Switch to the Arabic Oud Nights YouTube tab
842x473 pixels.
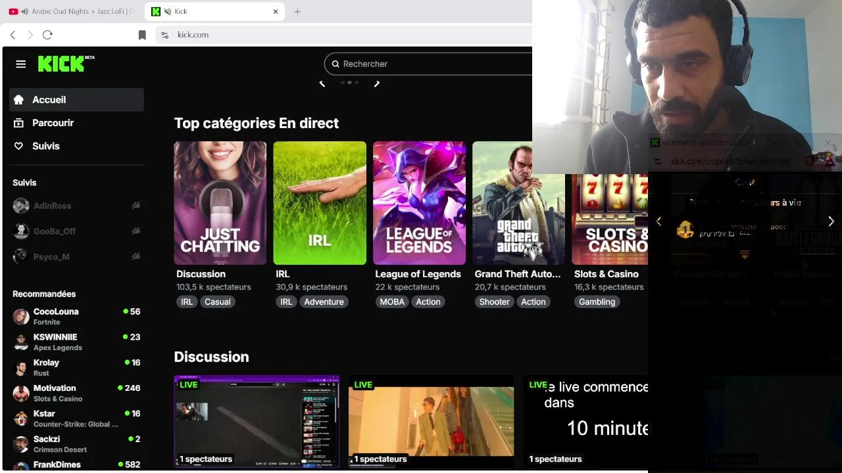(x=71, y=11)
